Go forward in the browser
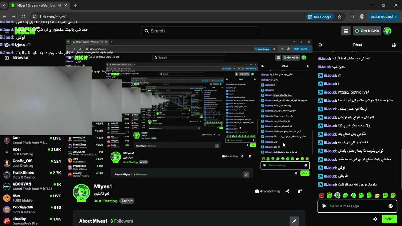Viewport: 402px width, 226px height. tap(14, 17)
